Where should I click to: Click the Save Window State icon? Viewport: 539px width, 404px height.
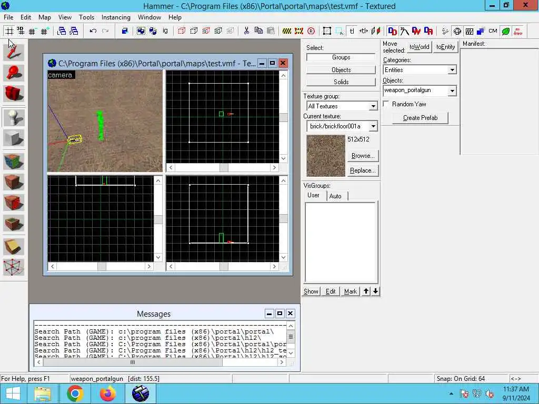point(74,31)
